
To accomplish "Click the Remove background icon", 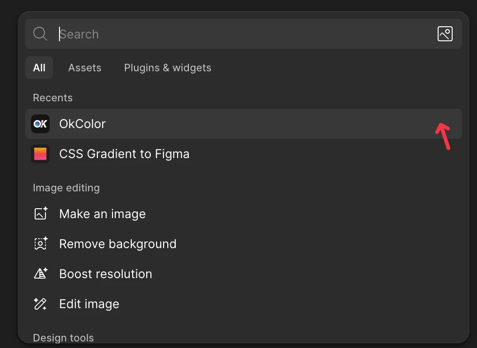I will click(x=41, y=244).
